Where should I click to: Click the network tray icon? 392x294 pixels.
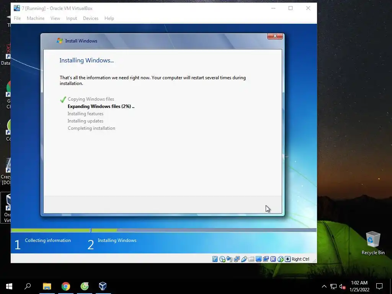(333, 286)
